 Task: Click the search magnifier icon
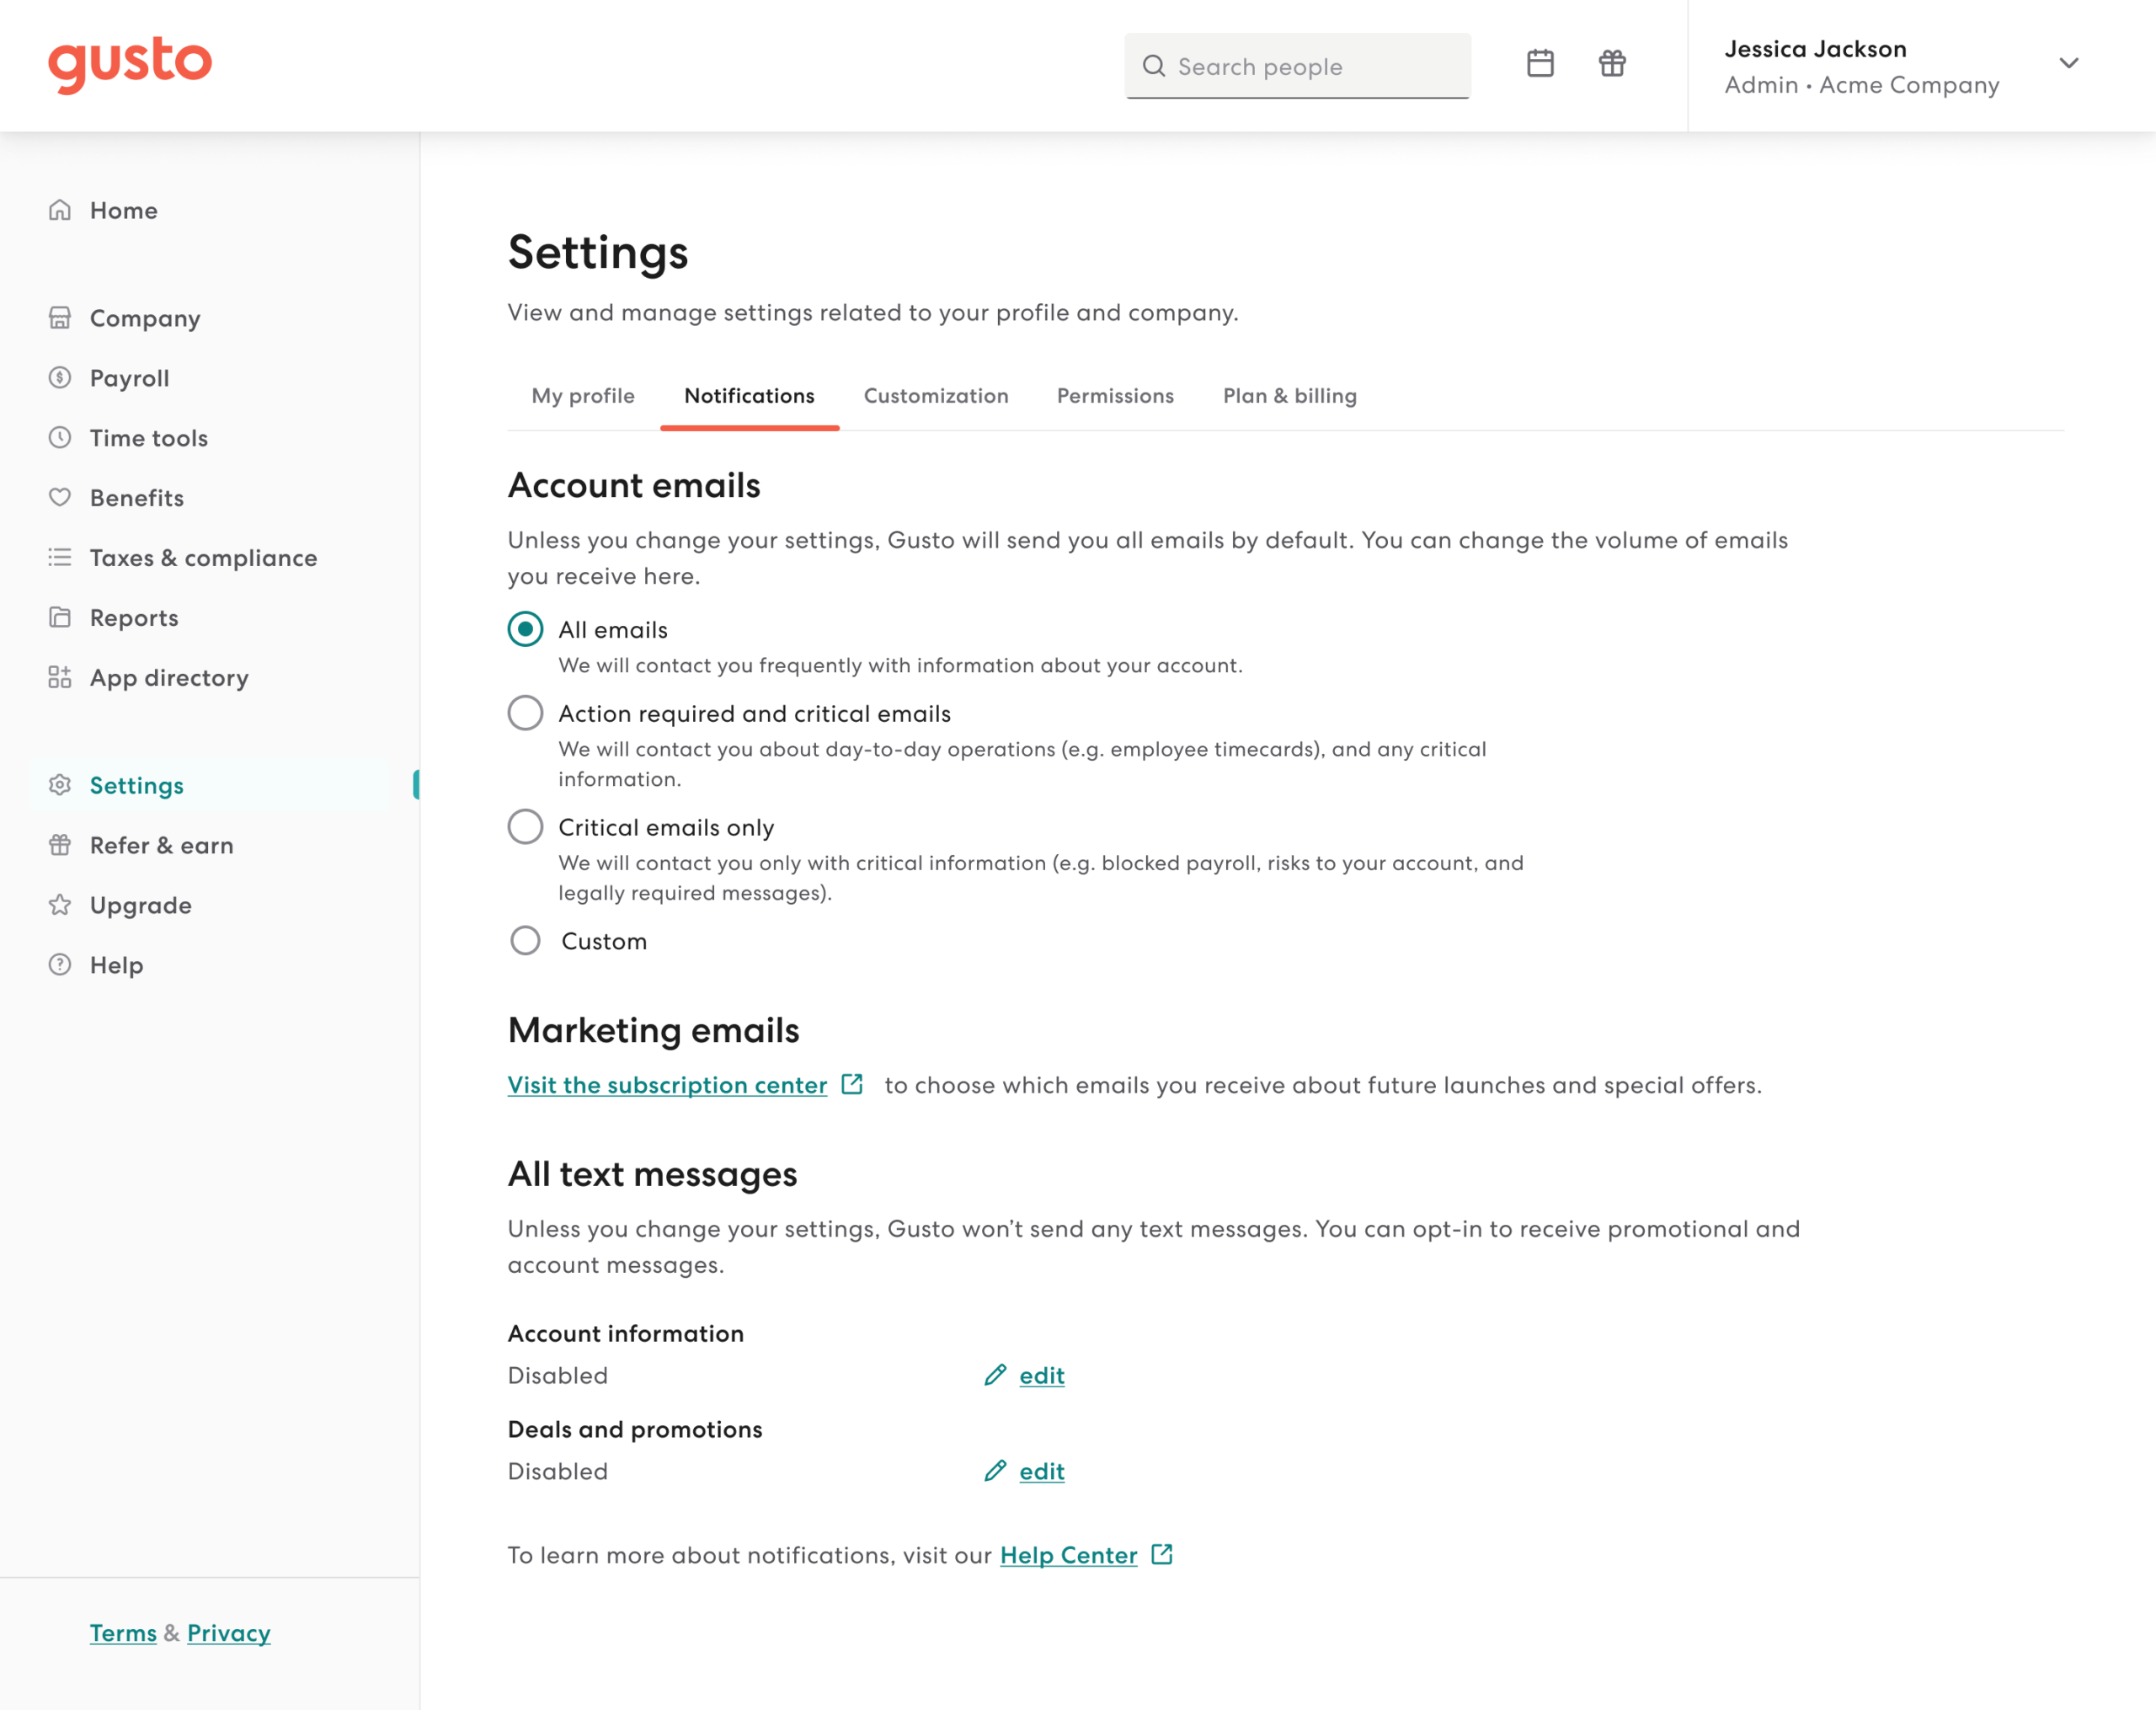pos(1154,66)
